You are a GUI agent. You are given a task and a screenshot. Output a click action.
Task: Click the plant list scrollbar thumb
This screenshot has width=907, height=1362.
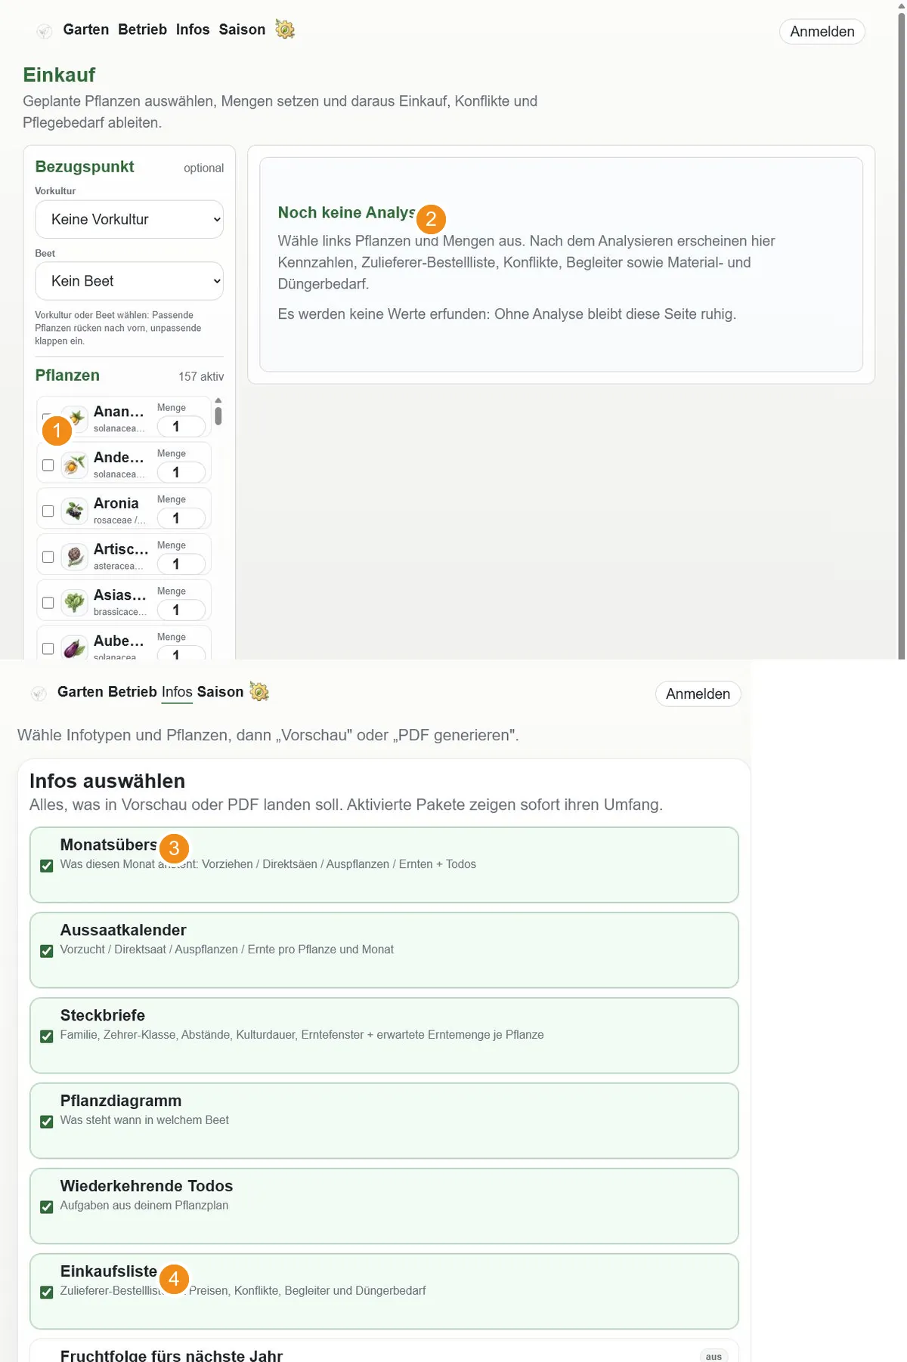coord(218,415)
